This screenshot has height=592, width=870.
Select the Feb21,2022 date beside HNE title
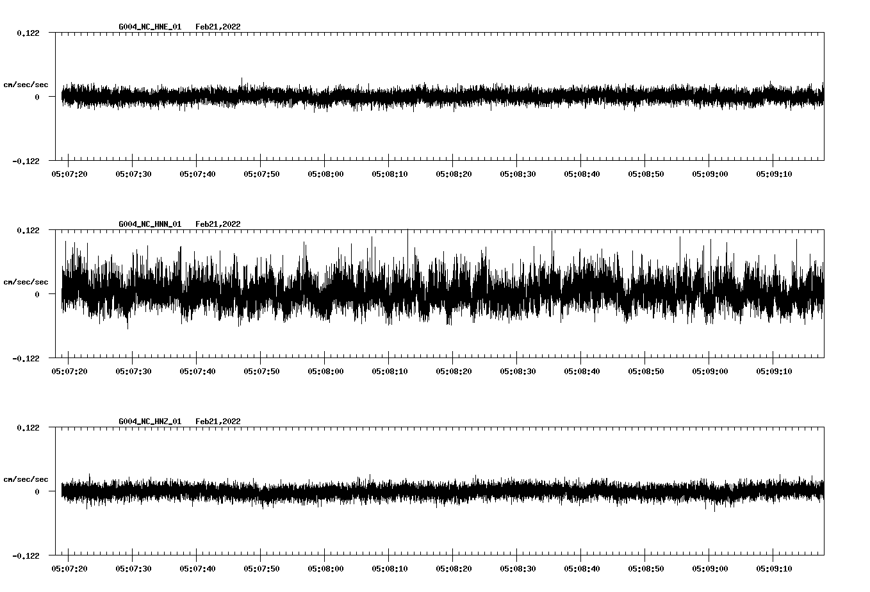(x=218, y=27)
